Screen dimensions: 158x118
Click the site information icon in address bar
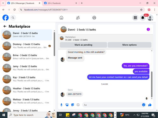pyautogui.click(x=21, y=10)
